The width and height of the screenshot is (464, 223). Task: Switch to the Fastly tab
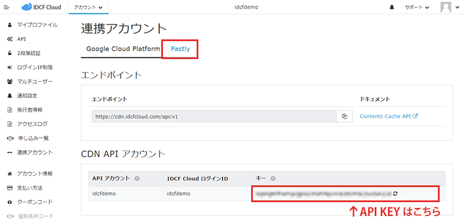point(180,49)
